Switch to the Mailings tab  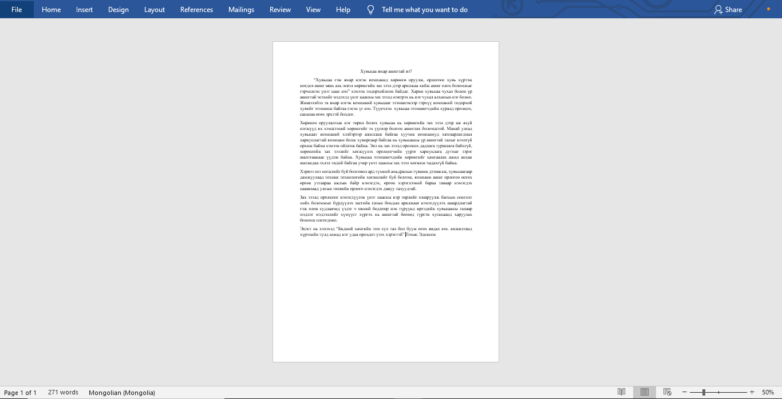[241, 10]
